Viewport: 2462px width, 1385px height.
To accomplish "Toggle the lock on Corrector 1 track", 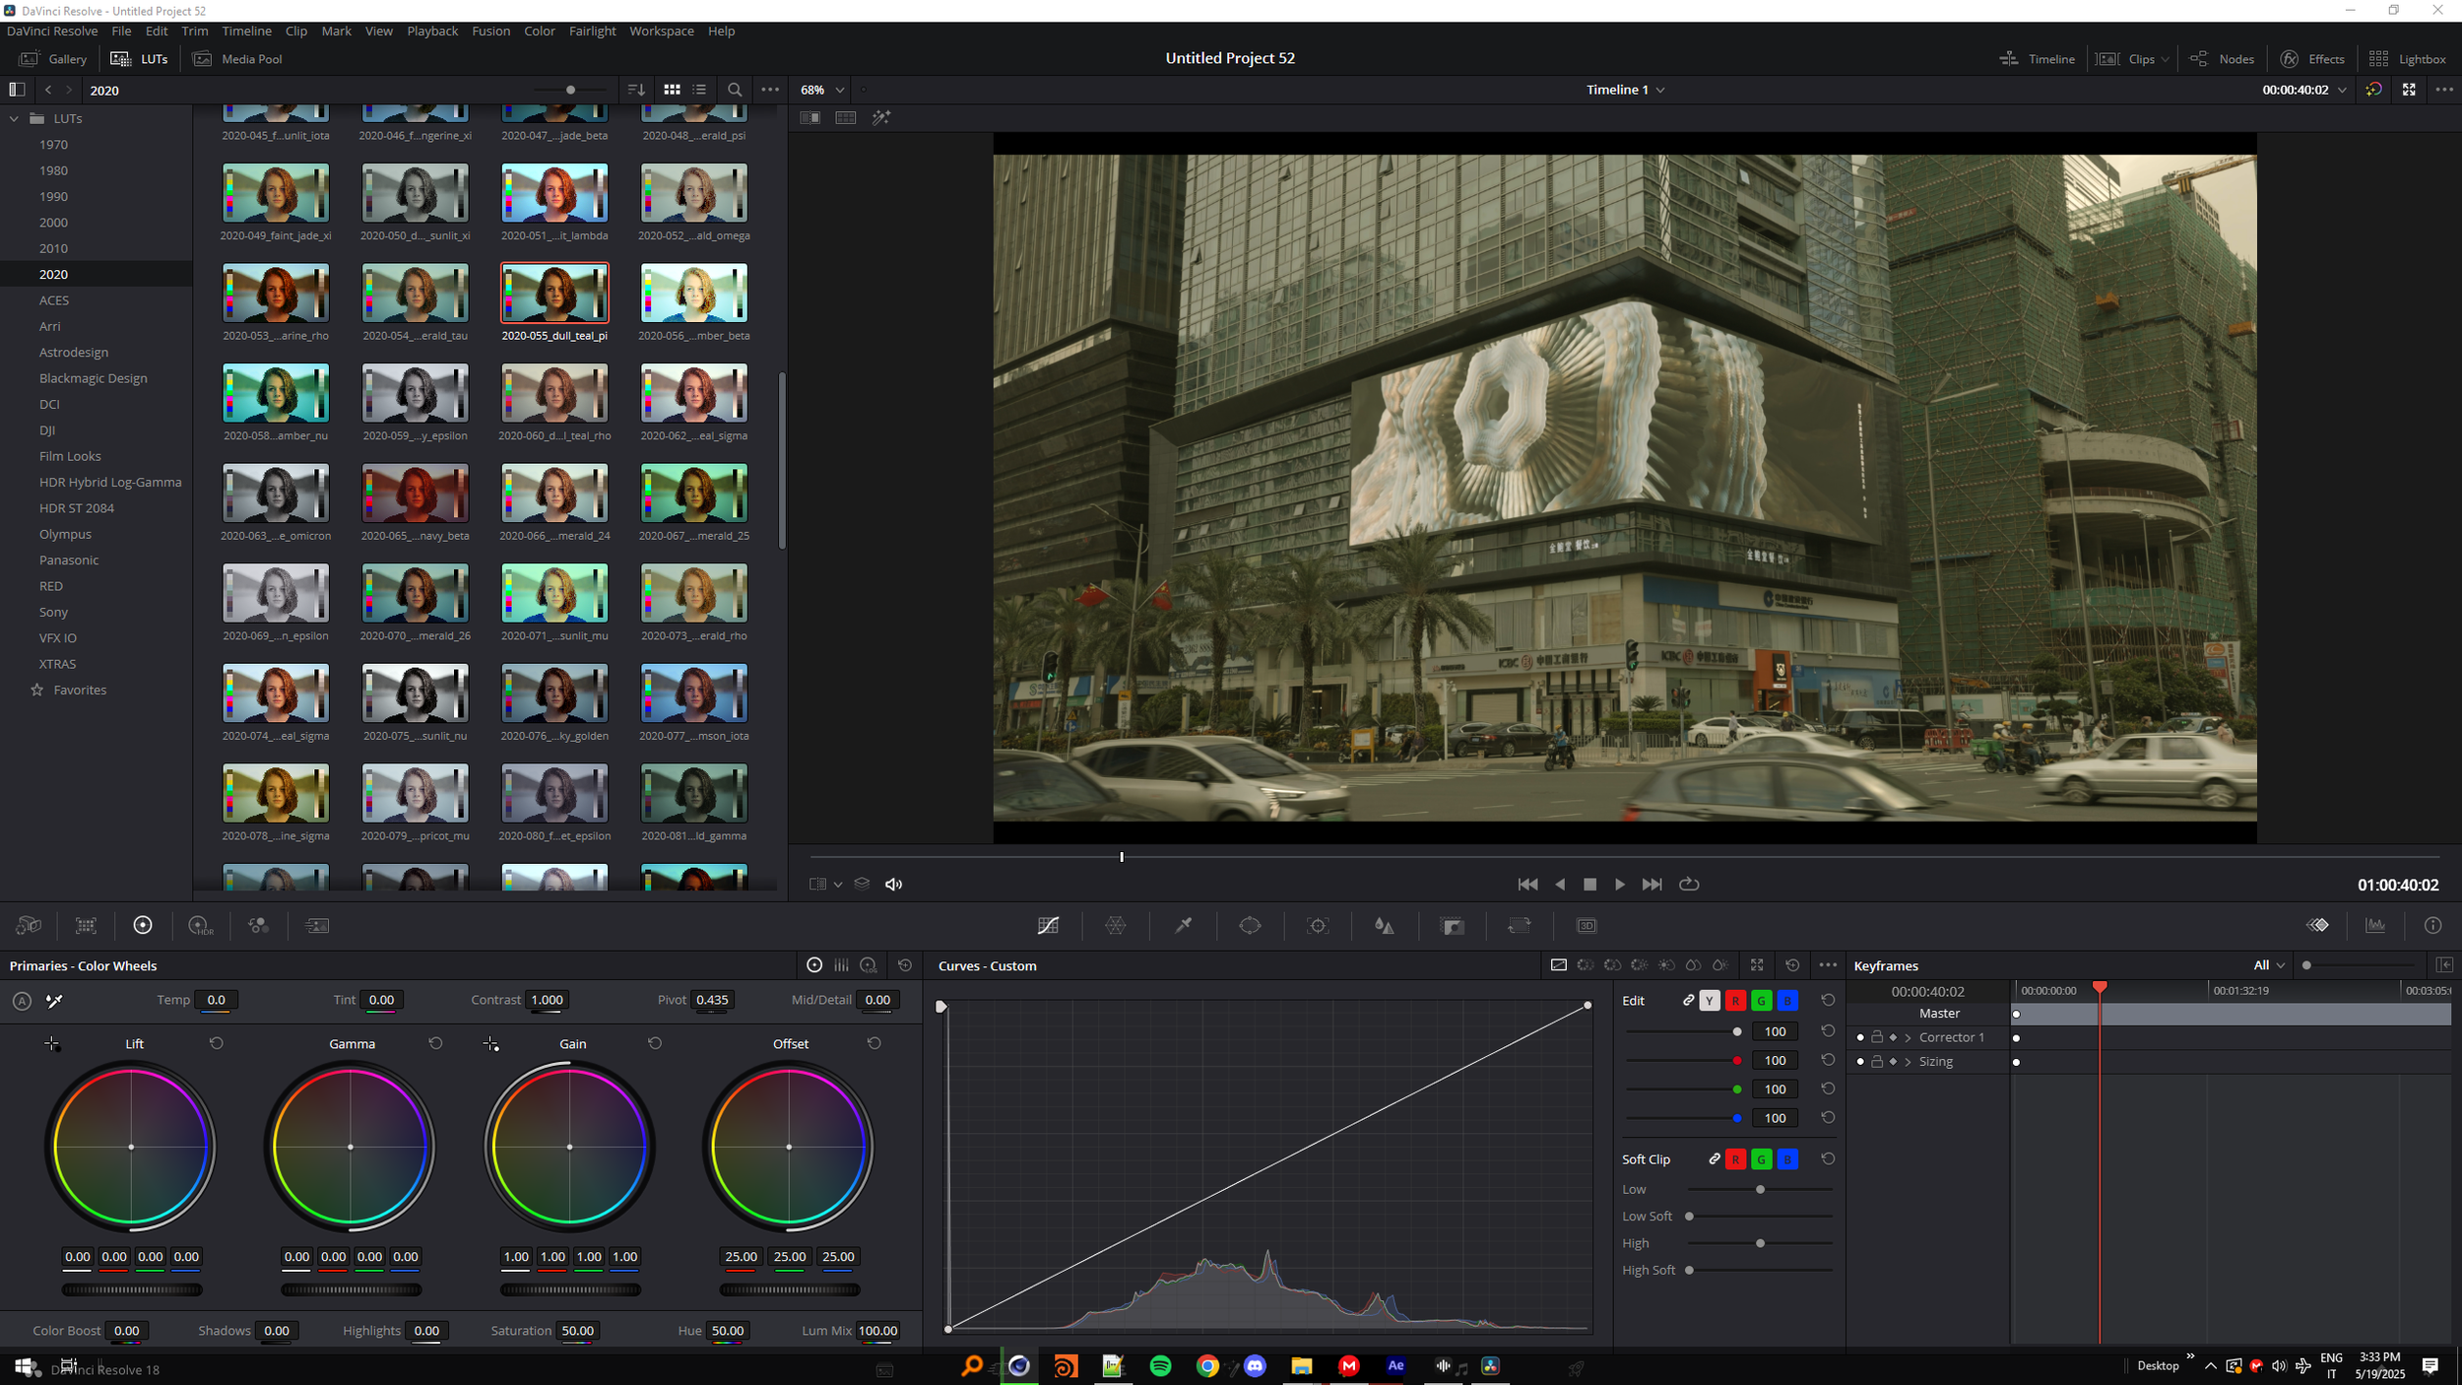I will coord(1876,1036).
